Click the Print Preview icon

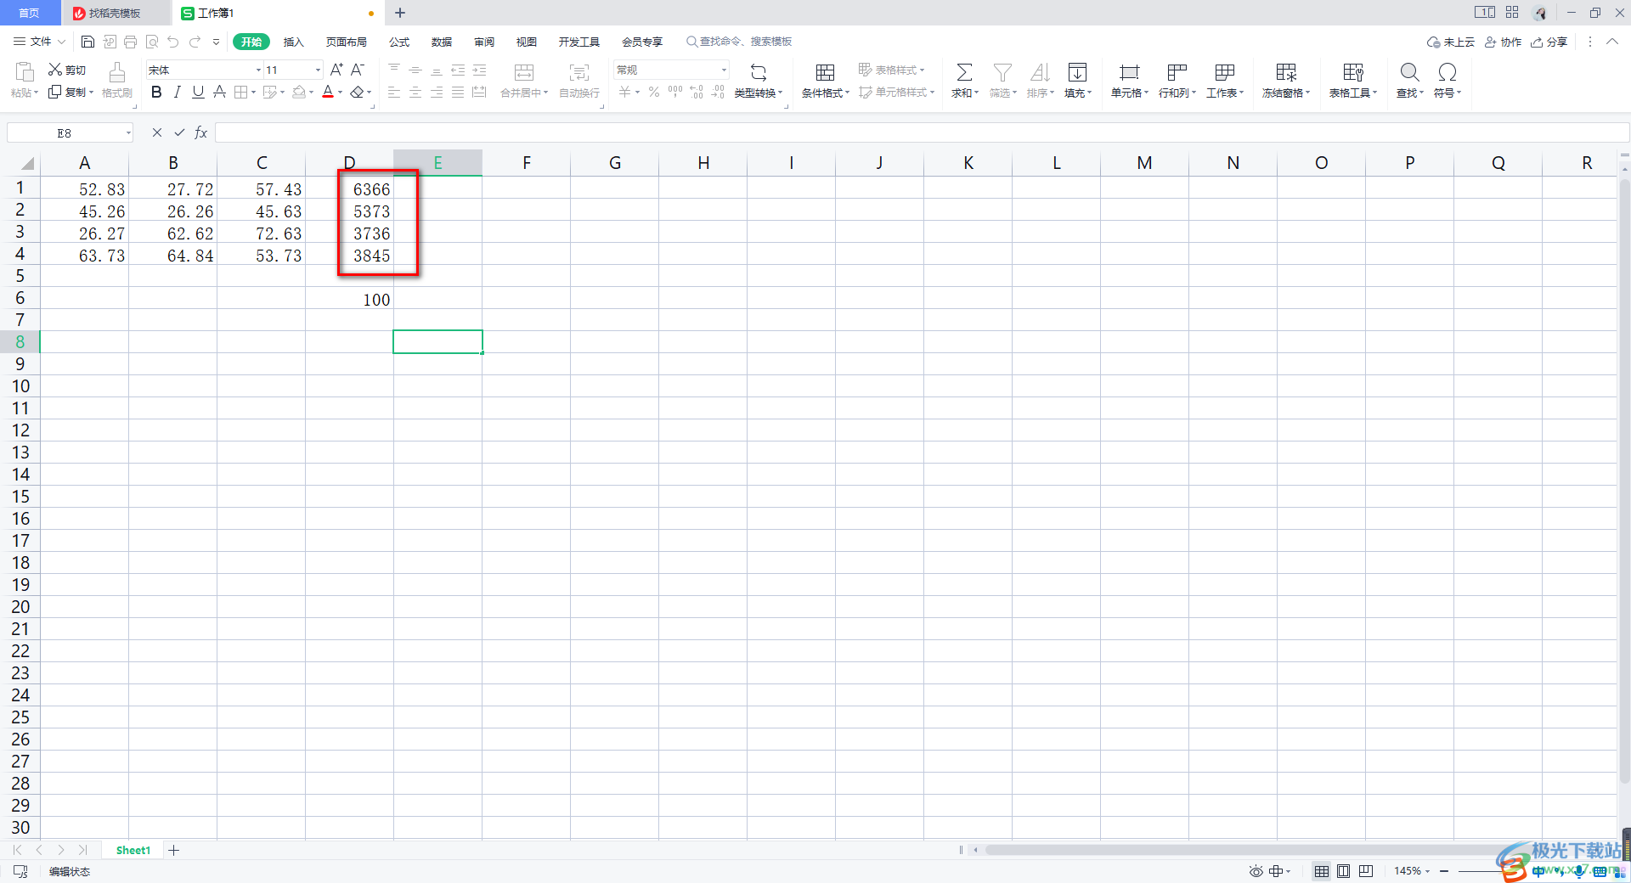[x=152, y=42]
